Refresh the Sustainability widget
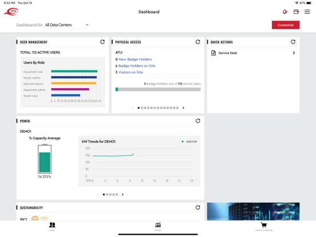316x237 pixels. tap(197, 207)
